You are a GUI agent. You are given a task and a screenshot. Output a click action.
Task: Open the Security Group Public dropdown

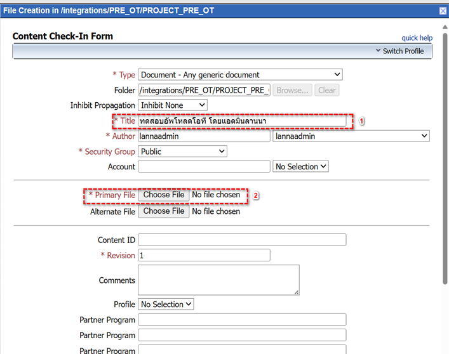click(x=182, y=152)
